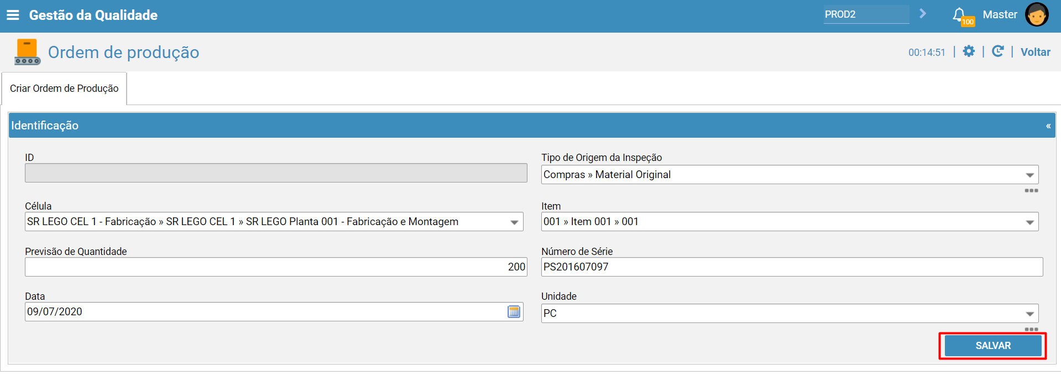1061x375 pixels.
Task: Open settings gear icon
Action: click(x=969, y=51)
